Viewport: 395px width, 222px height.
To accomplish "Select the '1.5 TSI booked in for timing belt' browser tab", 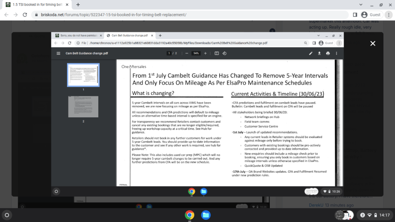I will tap(37, 4).
